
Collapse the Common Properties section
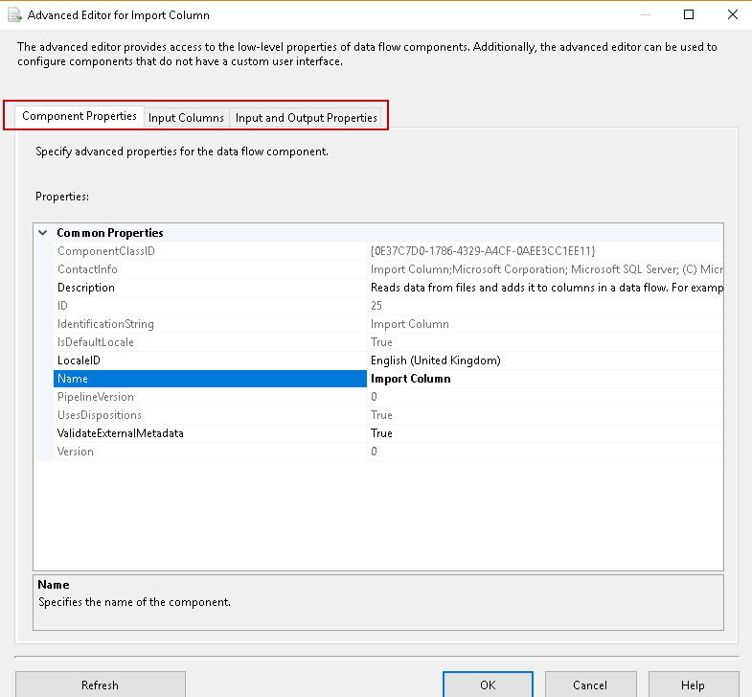(x=42, y=233)
